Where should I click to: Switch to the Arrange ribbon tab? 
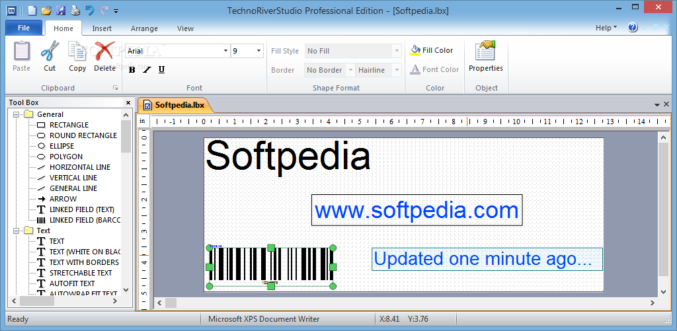pyautogui.click(x=144, y=28)
